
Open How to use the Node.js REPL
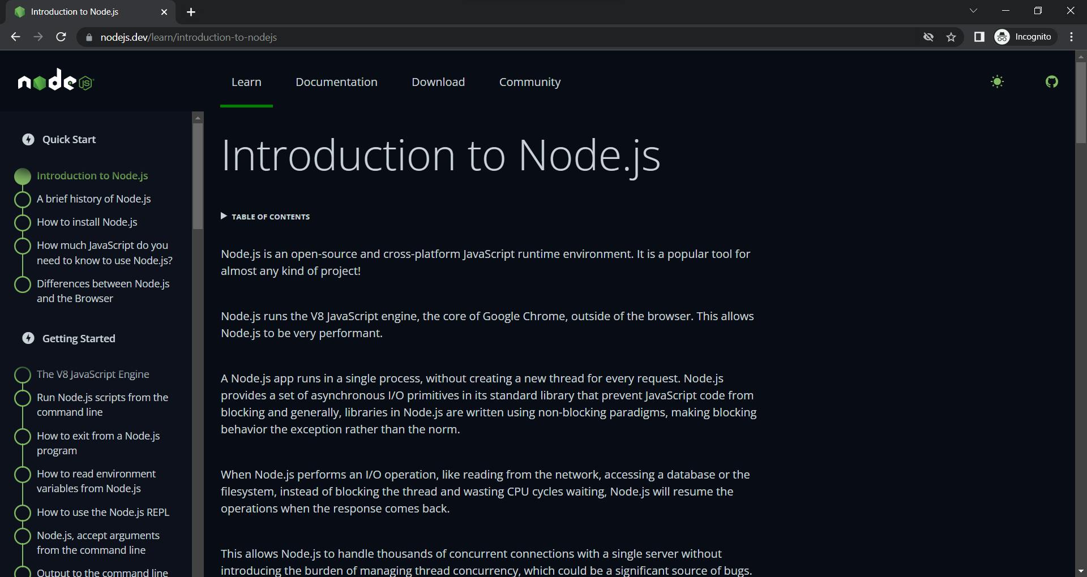click(103, 513)
